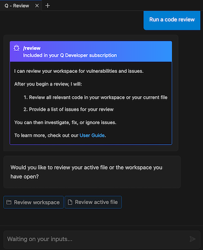Open a new chat tab with plus
The width and height of the screenshot is (203, 250).
tap(48, 6)
